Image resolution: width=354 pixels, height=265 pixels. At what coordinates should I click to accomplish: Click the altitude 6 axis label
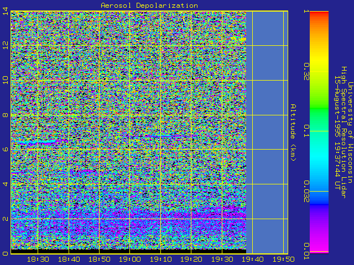point(6,150)
